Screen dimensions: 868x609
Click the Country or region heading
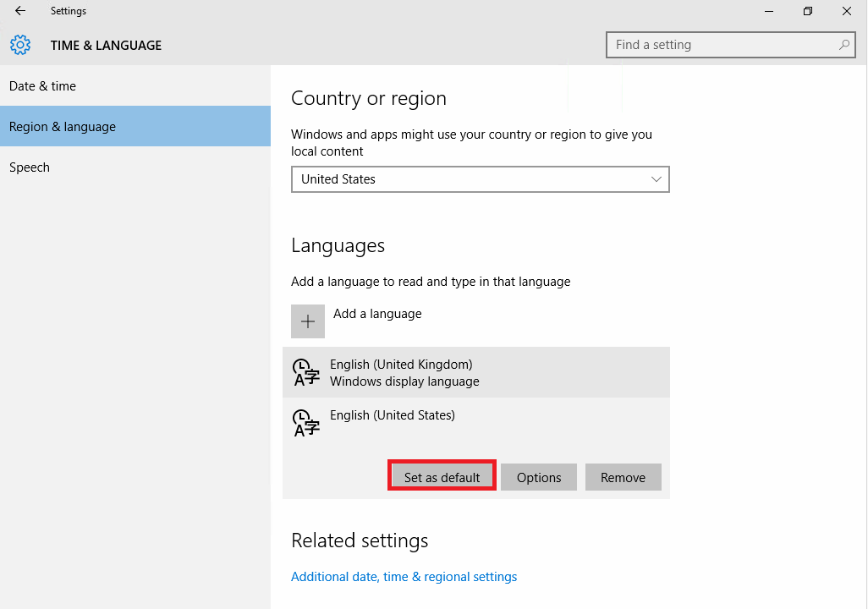tap(369, 99)
